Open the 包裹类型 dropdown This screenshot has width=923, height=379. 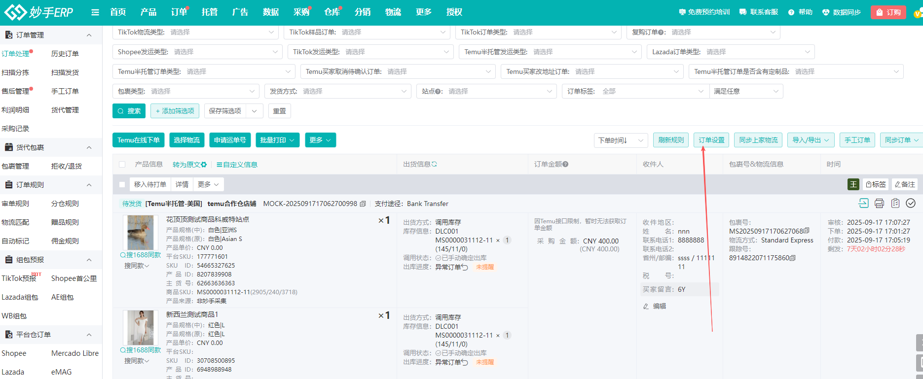pos(185,91)
